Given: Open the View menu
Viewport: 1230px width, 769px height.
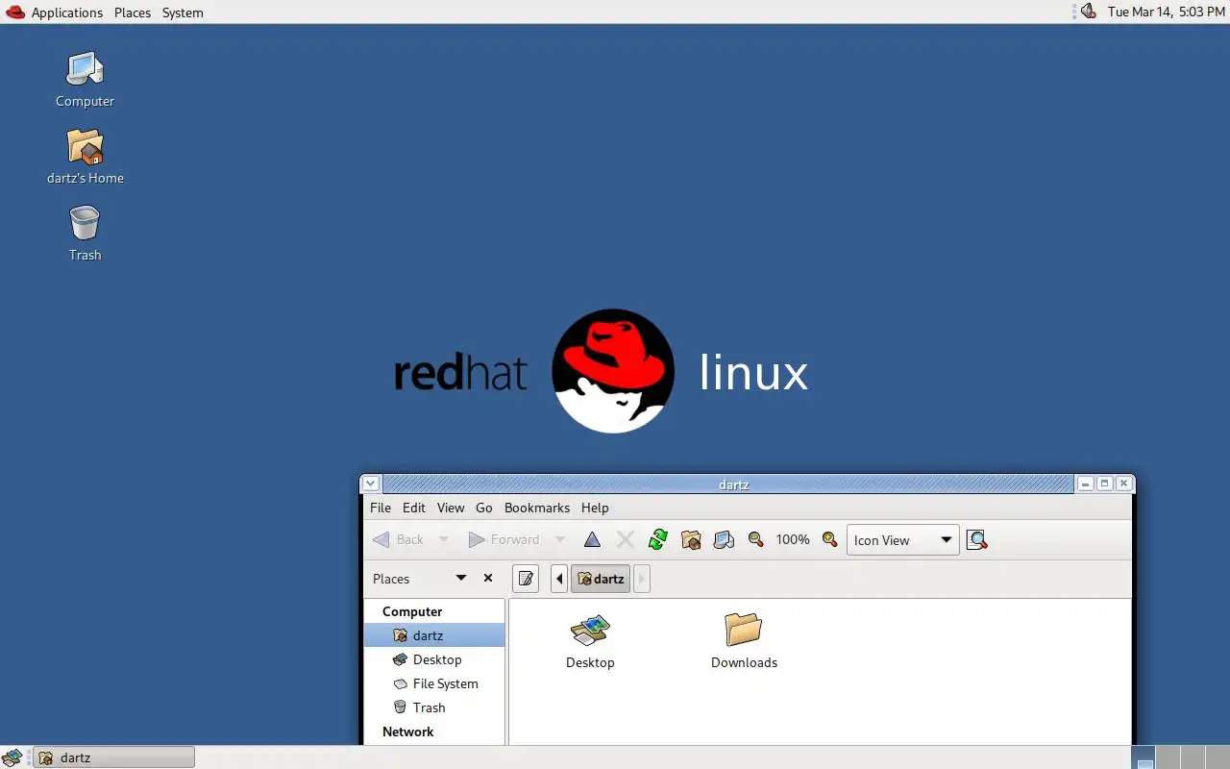Looking at the screenshot, I should [x=451, y=508].
